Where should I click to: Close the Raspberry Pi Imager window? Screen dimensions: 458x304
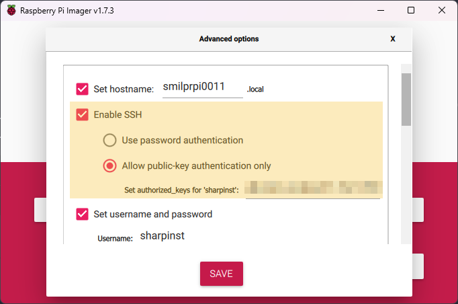[x=442, y=10]
